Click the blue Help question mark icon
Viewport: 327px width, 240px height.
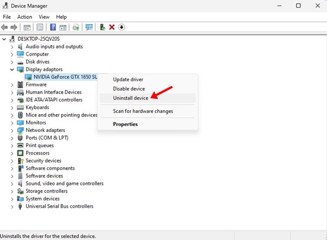[53, 27]
